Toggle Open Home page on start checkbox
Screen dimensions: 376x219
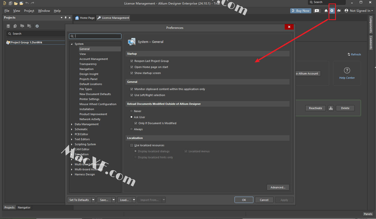click(x=131, y=67)
